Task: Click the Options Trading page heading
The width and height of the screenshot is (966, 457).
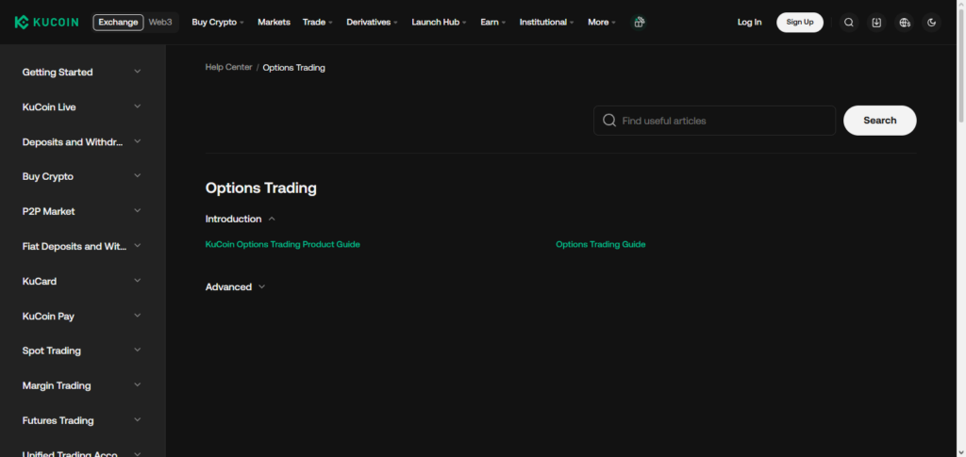Action: point(260,188)
